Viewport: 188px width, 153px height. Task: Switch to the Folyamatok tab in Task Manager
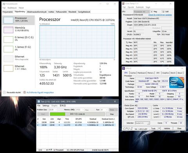coord(8,12)
